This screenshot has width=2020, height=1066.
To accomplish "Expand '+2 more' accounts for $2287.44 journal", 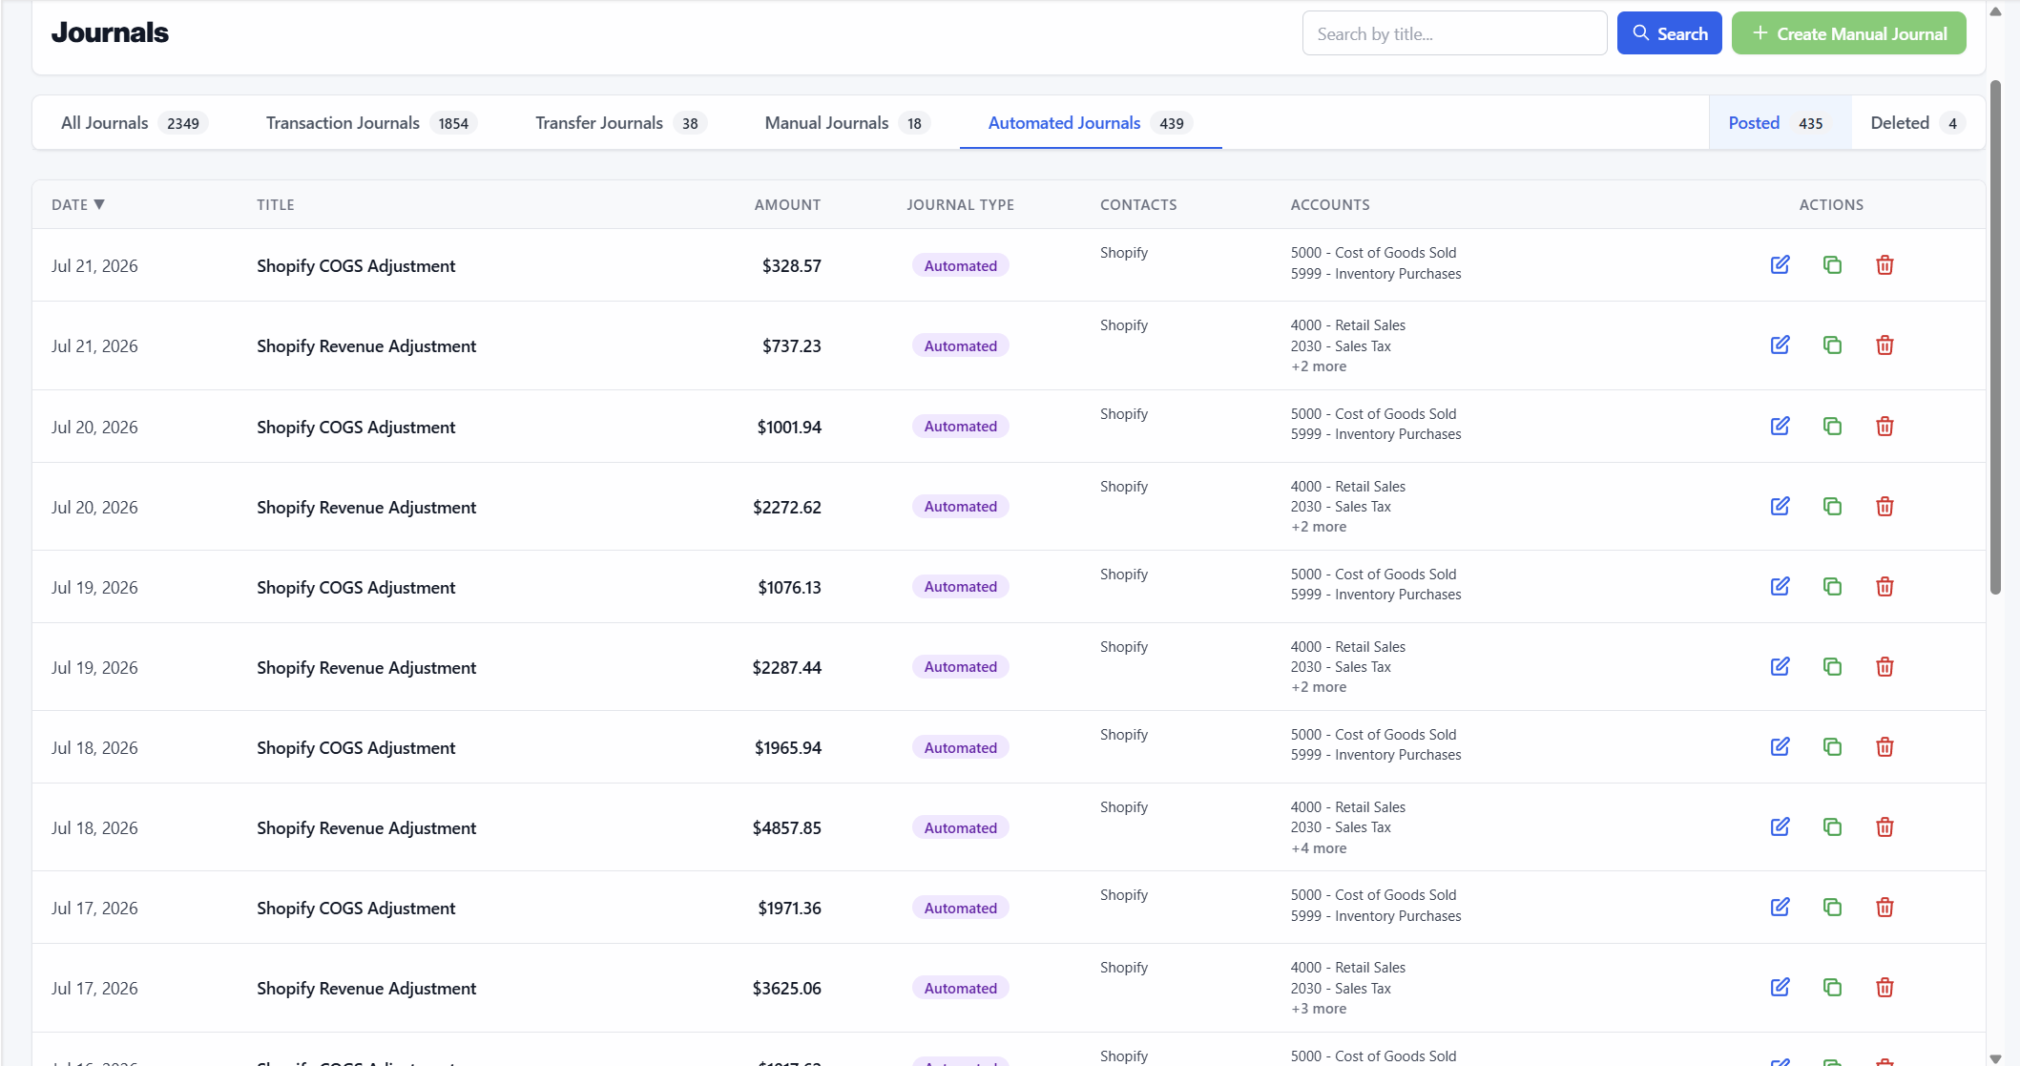I will [x=1319, y=687].
